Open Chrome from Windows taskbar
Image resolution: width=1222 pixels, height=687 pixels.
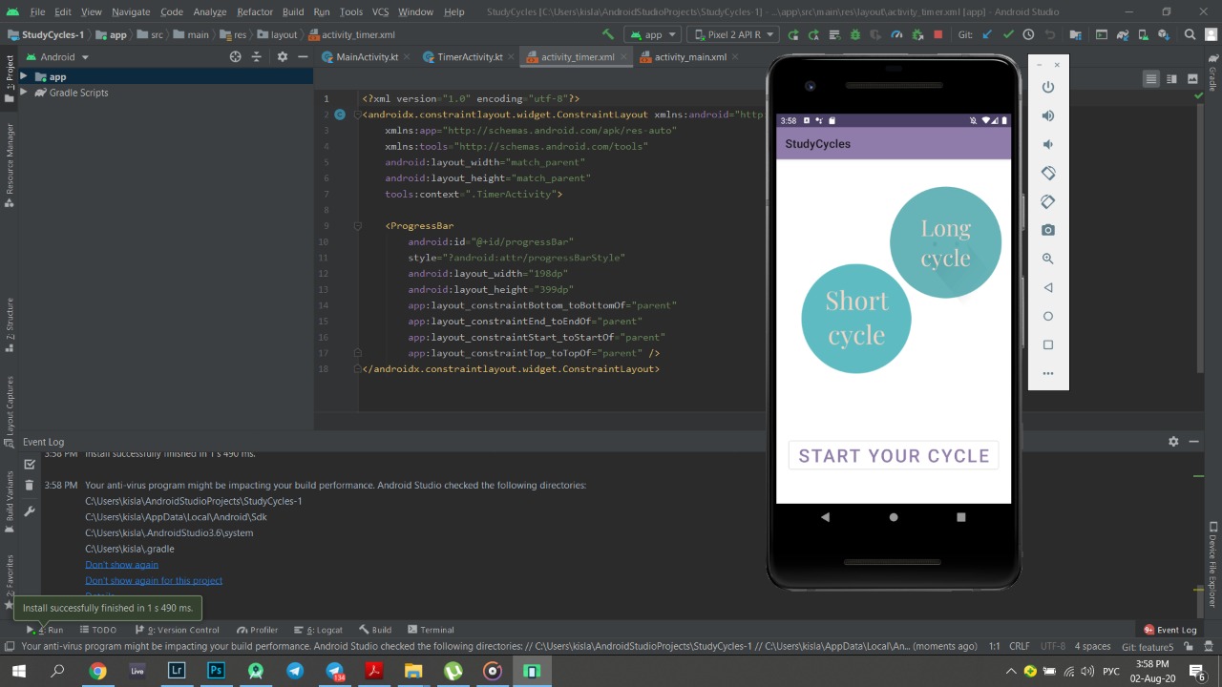coord(97,671)
